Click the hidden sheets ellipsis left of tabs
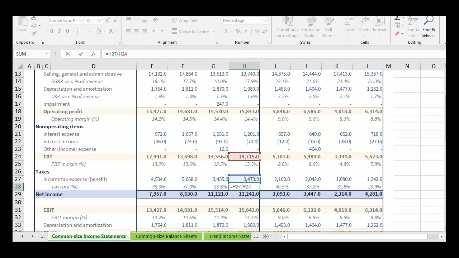Viewport: 459px width, 258px height. coord(42,236)
